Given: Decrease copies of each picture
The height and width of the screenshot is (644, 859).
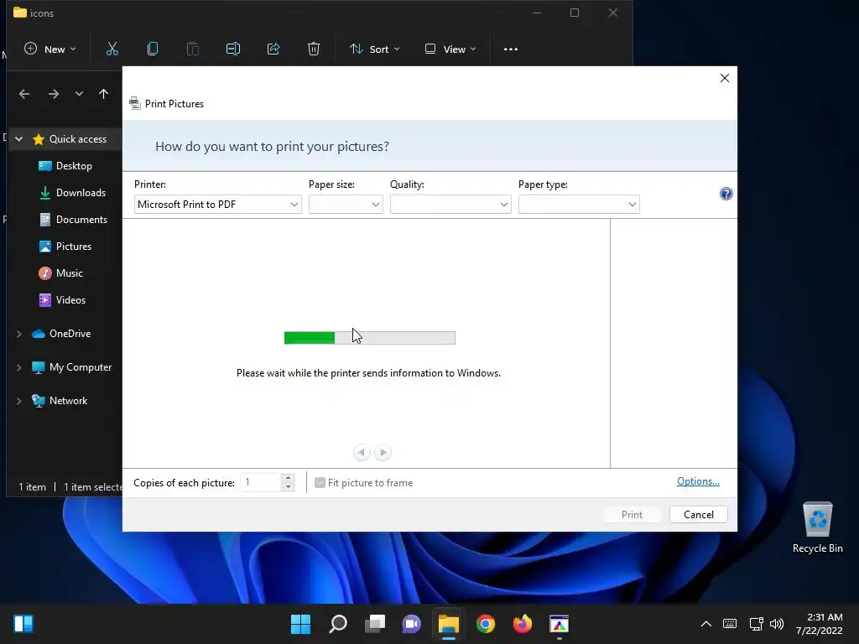Looking at the screenshot, I should (289, 487).
